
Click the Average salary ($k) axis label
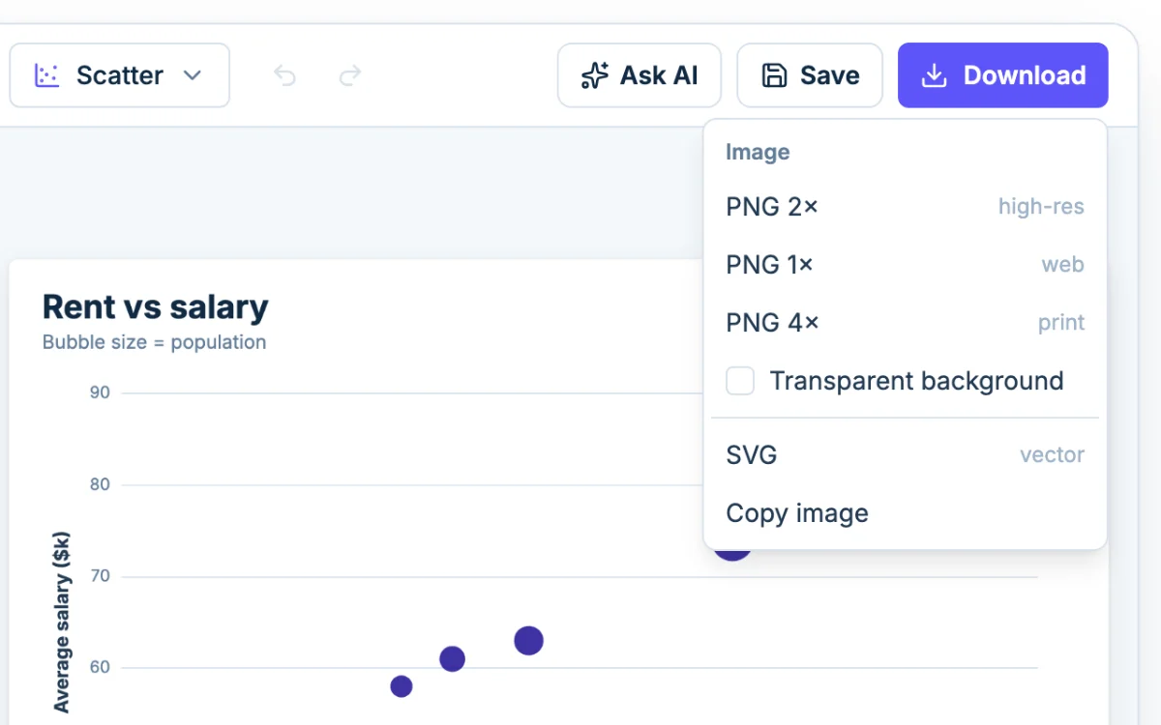(62, 622)
